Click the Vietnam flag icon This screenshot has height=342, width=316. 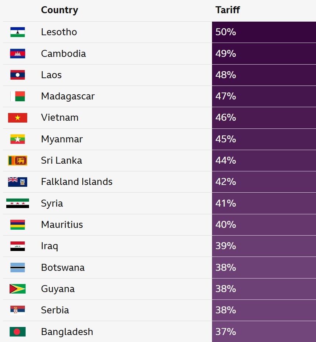click(x=18, y=118)
